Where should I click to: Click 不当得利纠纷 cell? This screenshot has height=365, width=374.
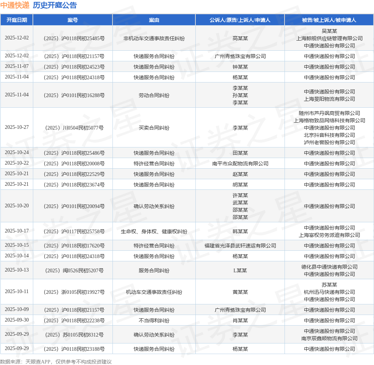pos(154,321)
